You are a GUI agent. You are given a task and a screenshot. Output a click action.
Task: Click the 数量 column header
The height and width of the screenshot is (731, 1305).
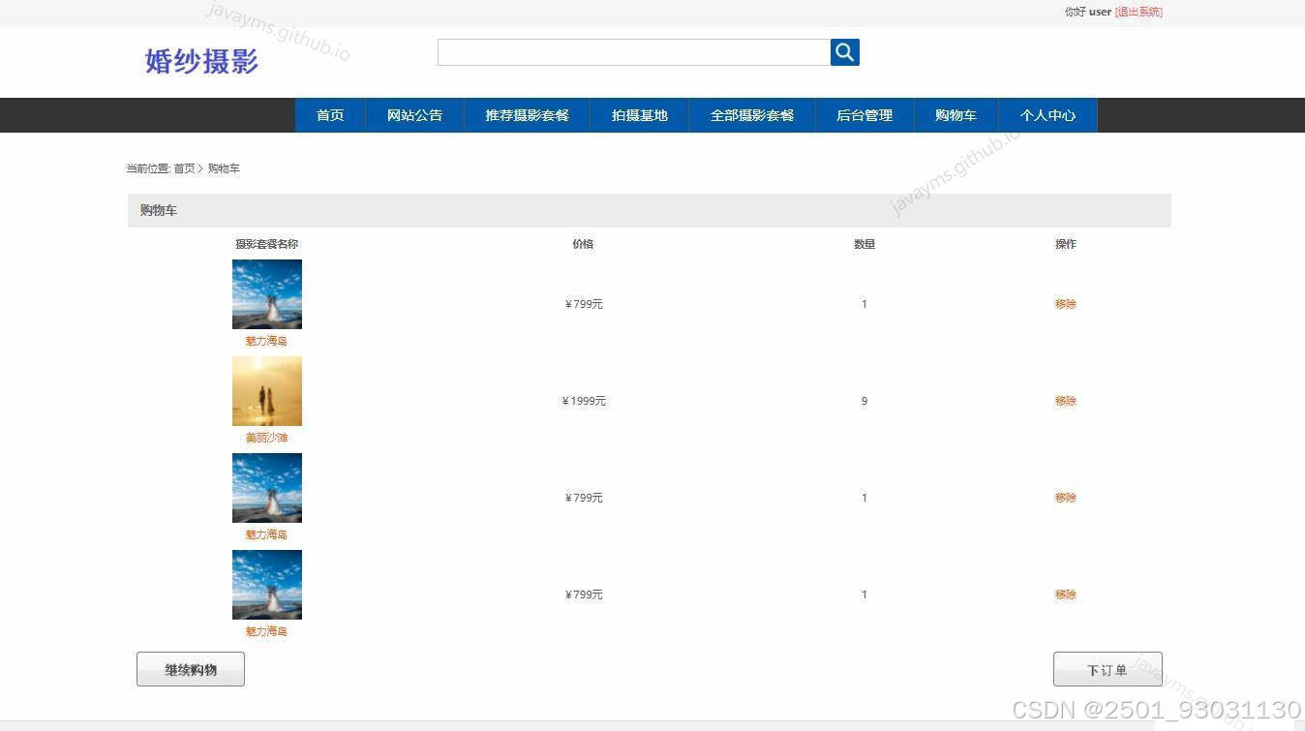click(x=865, y=244)
